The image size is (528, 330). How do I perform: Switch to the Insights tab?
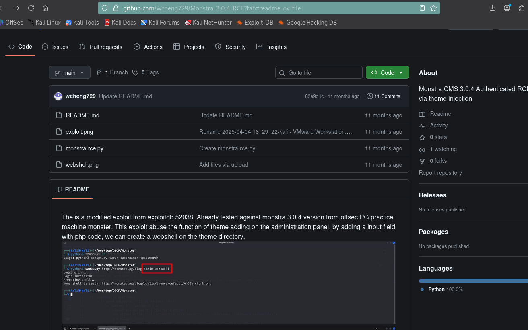pos(271,47)
